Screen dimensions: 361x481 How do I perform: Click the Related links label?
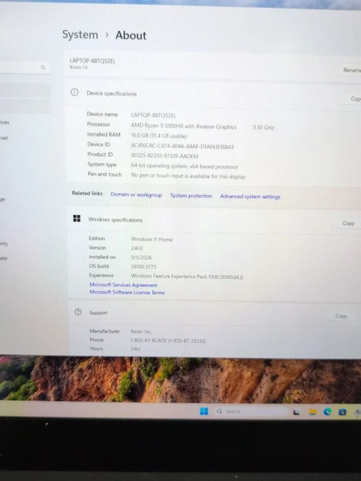pyautogui.click(x=87, y=193)
